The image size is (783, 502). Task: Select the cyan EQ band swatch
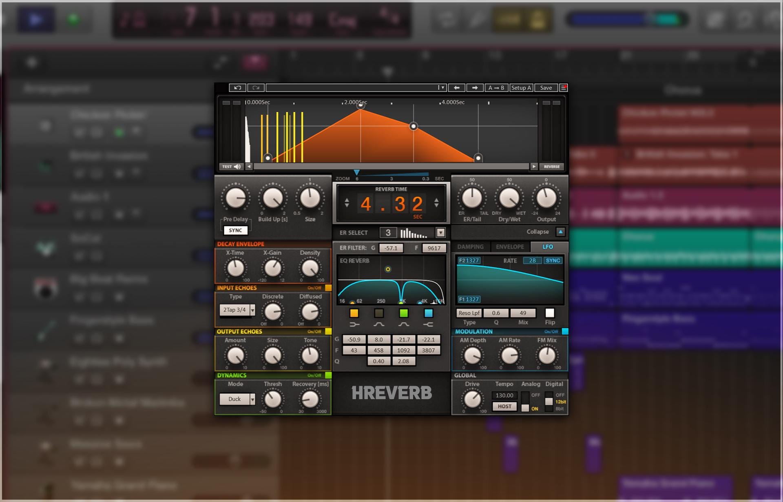tap(428, 313)
